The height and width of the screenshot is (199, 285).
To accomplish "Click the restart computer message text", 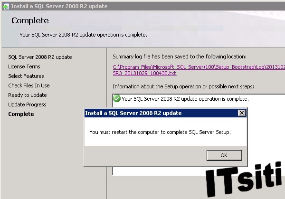I will pos(160,132).
